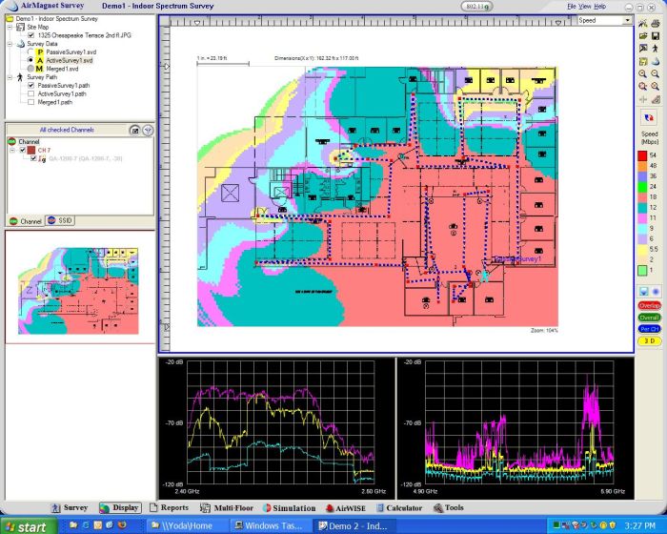
Task: Click the yellow 3D button
Action: pos(649,341)
